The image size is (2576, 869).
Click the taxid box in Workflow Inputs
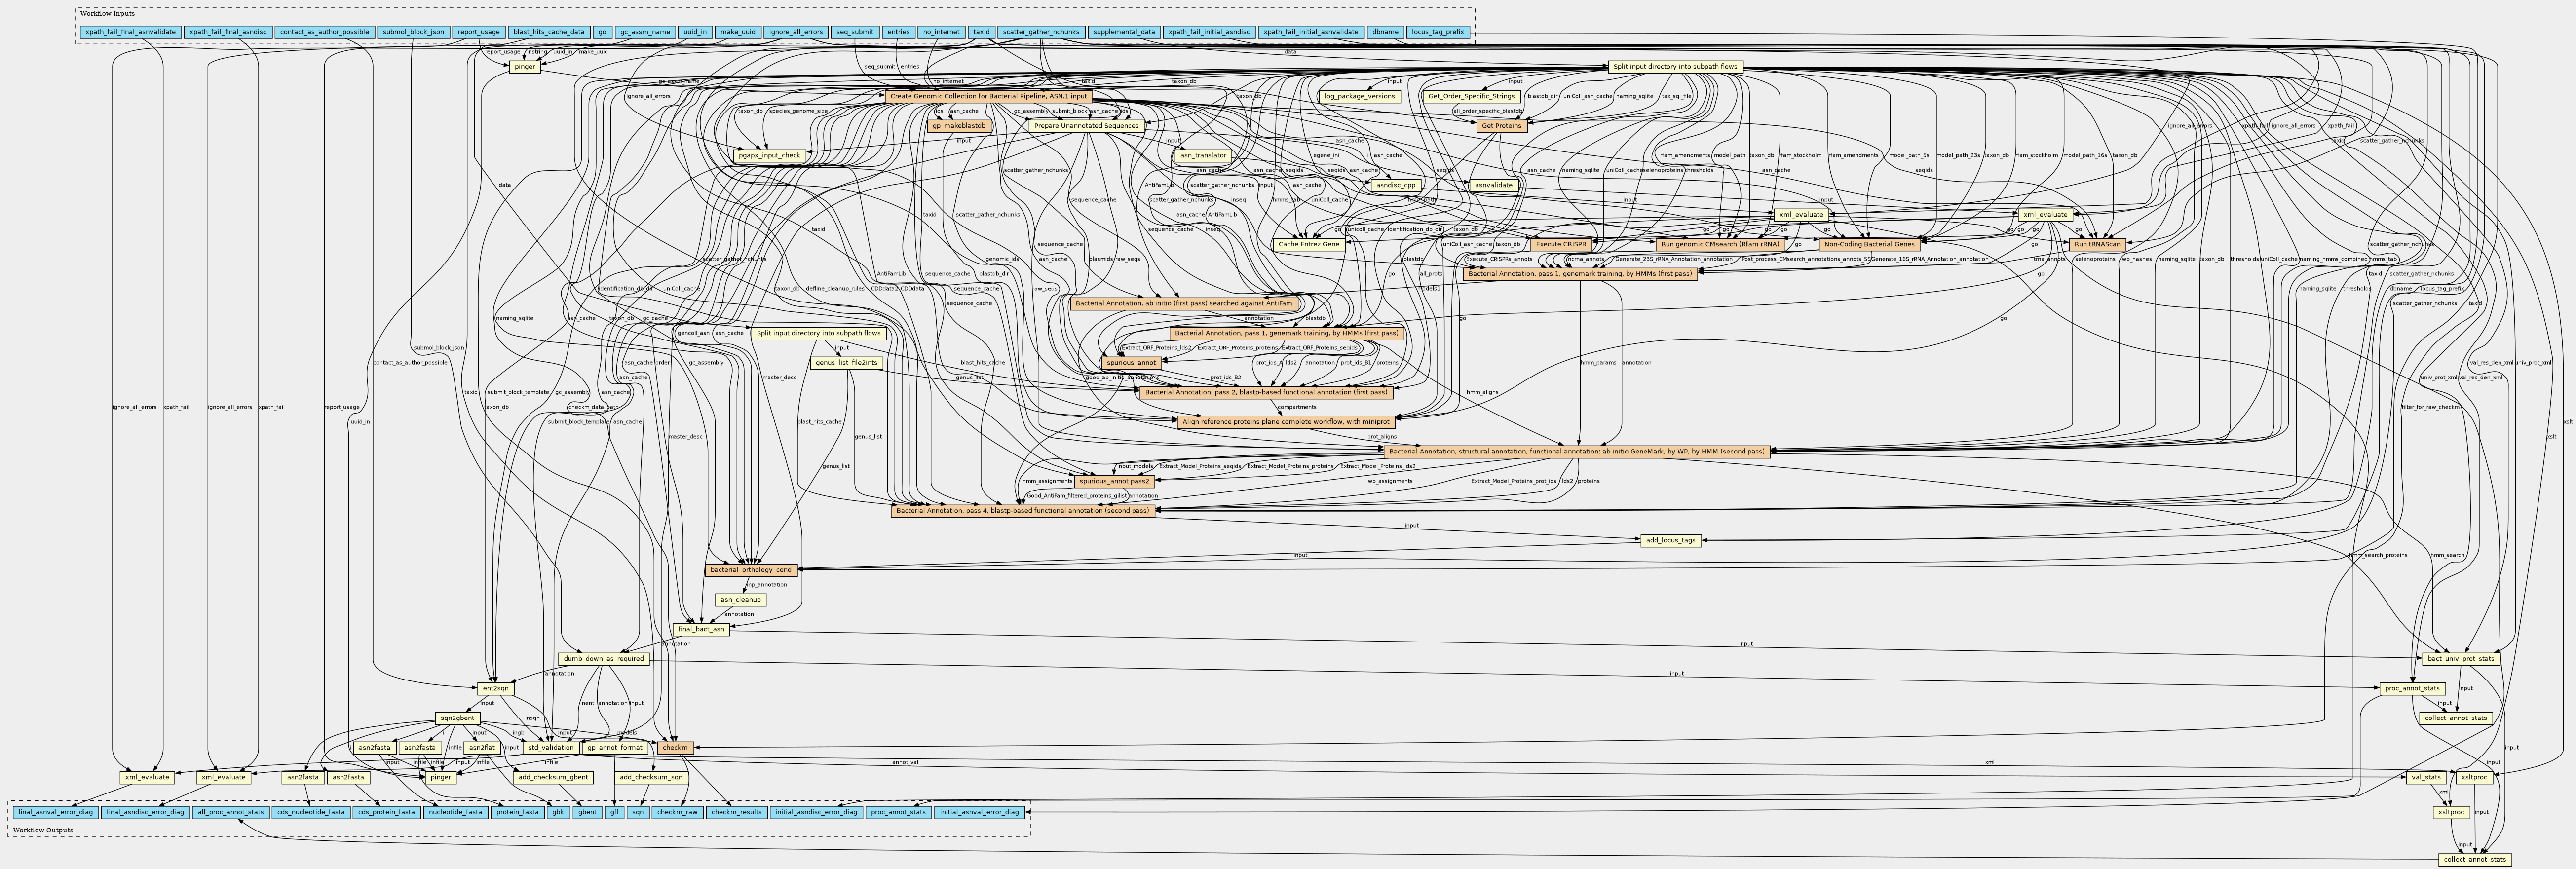(981, 32)
